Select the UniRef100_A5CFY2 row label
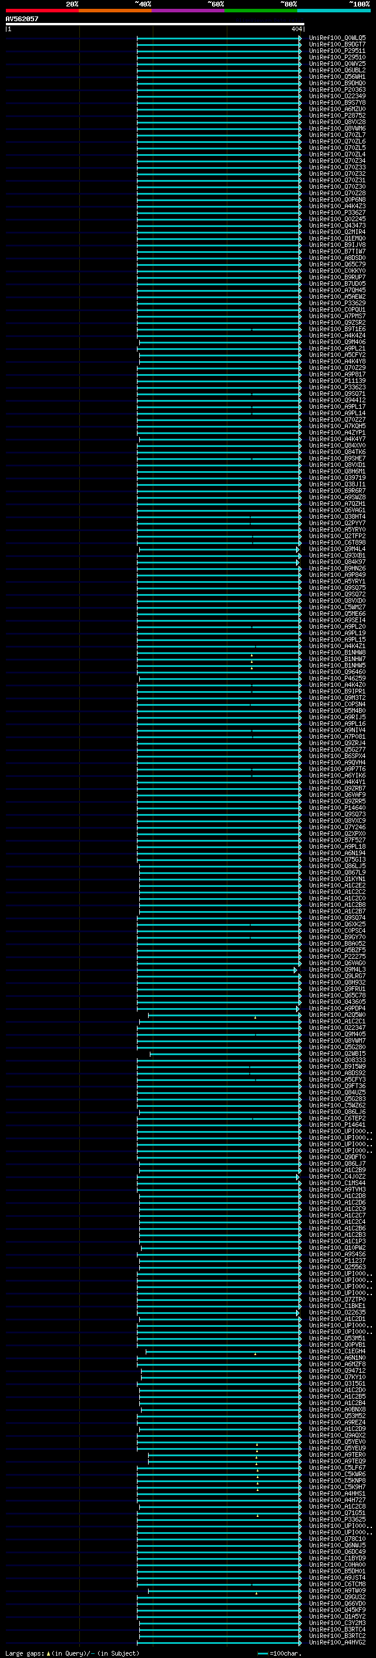The width and height of the screenshot is (376, 1658). coord(337,355)
